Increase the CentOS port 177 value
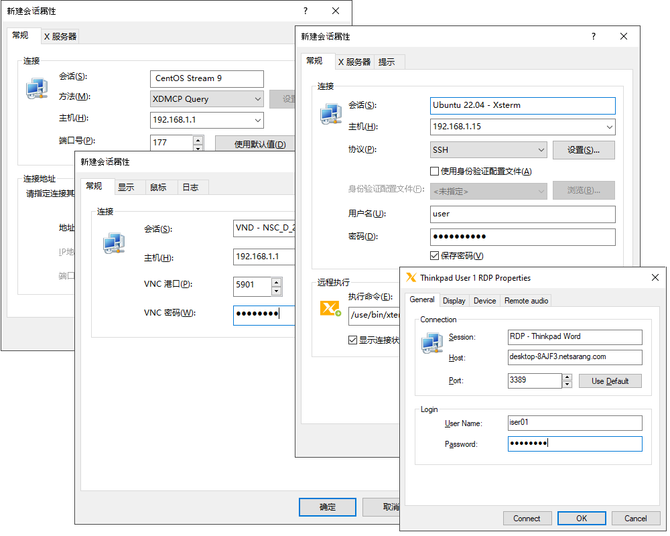Viewport: 670px width, 536px height. [198, 140]
